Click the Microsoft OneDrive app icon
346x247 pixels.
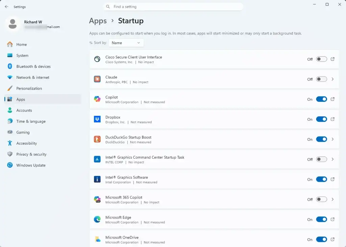click(97, 239)
